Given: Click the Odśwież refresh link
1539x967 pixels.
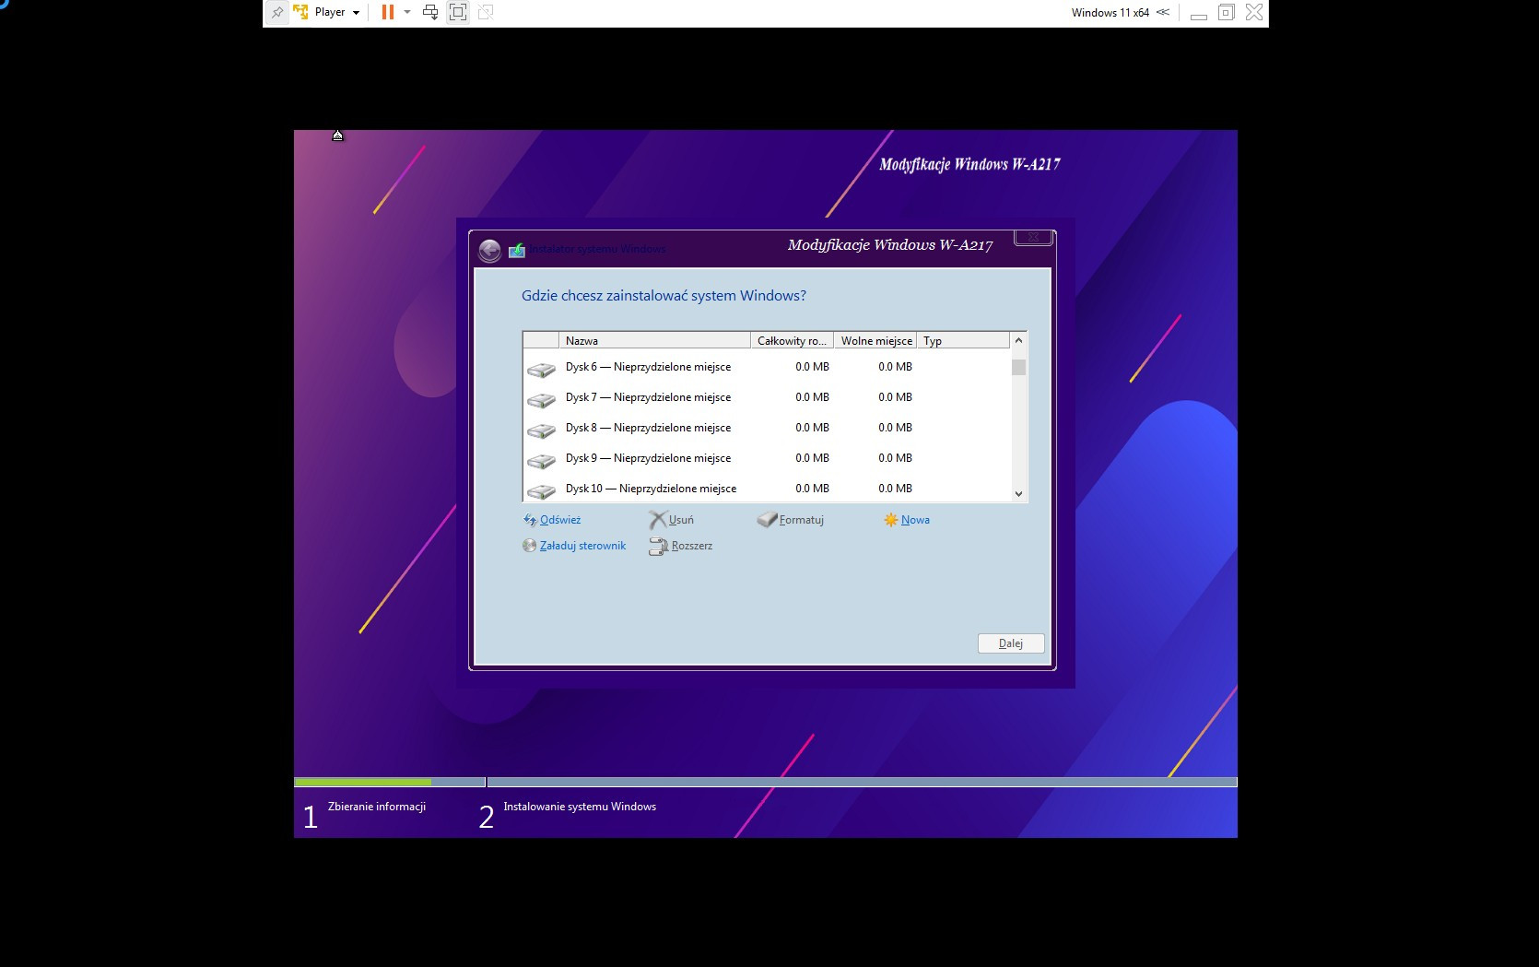Looking at the screenshot, I should click(x=560, y=520).
